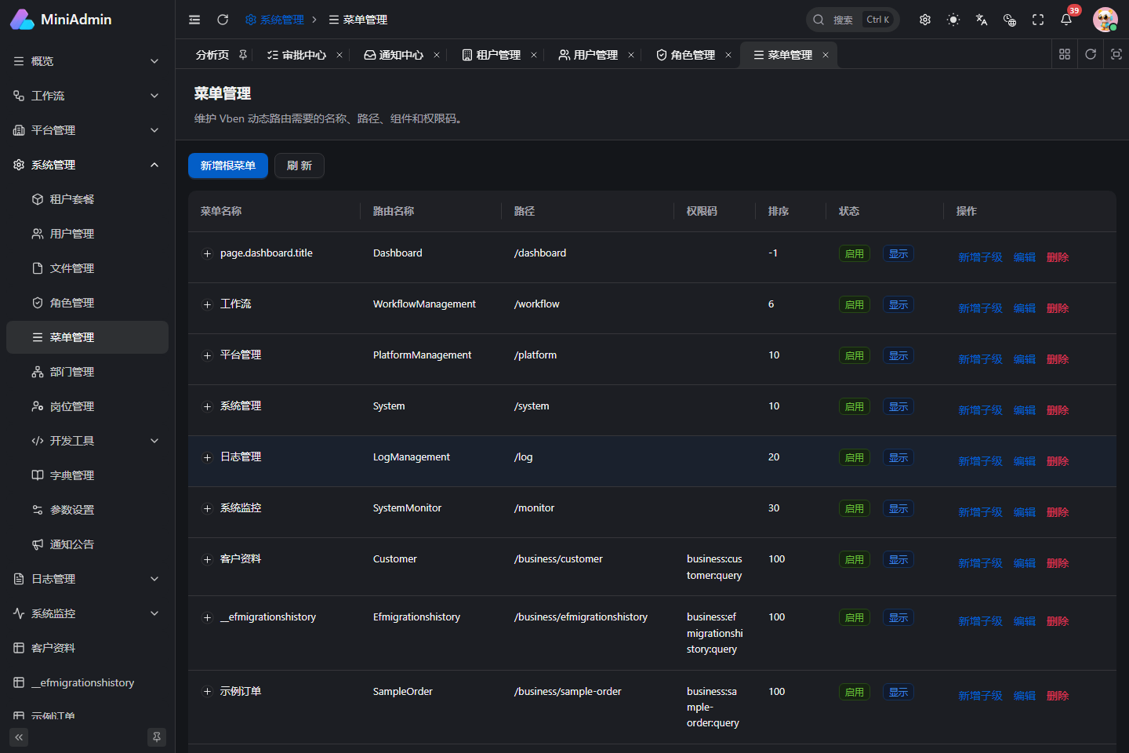Delete the 系统监控 menu row

[x=1058, y=512]
